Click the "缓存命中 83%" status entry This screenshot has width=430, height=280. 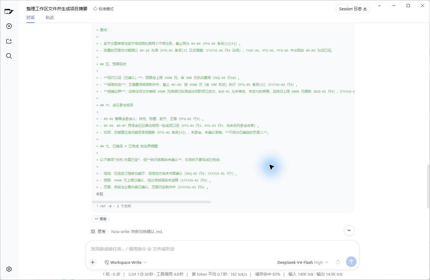(268, 274)
